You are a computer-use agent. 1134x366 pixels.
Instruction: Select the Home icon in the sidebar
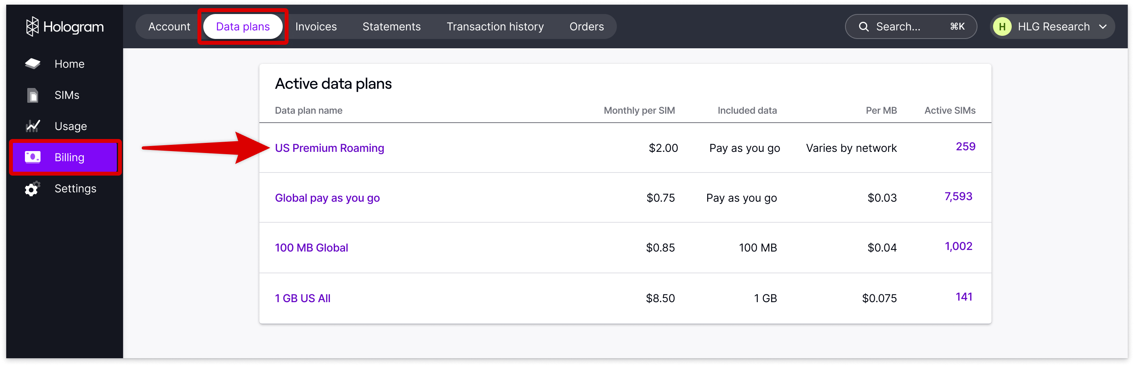coord(32,63)
